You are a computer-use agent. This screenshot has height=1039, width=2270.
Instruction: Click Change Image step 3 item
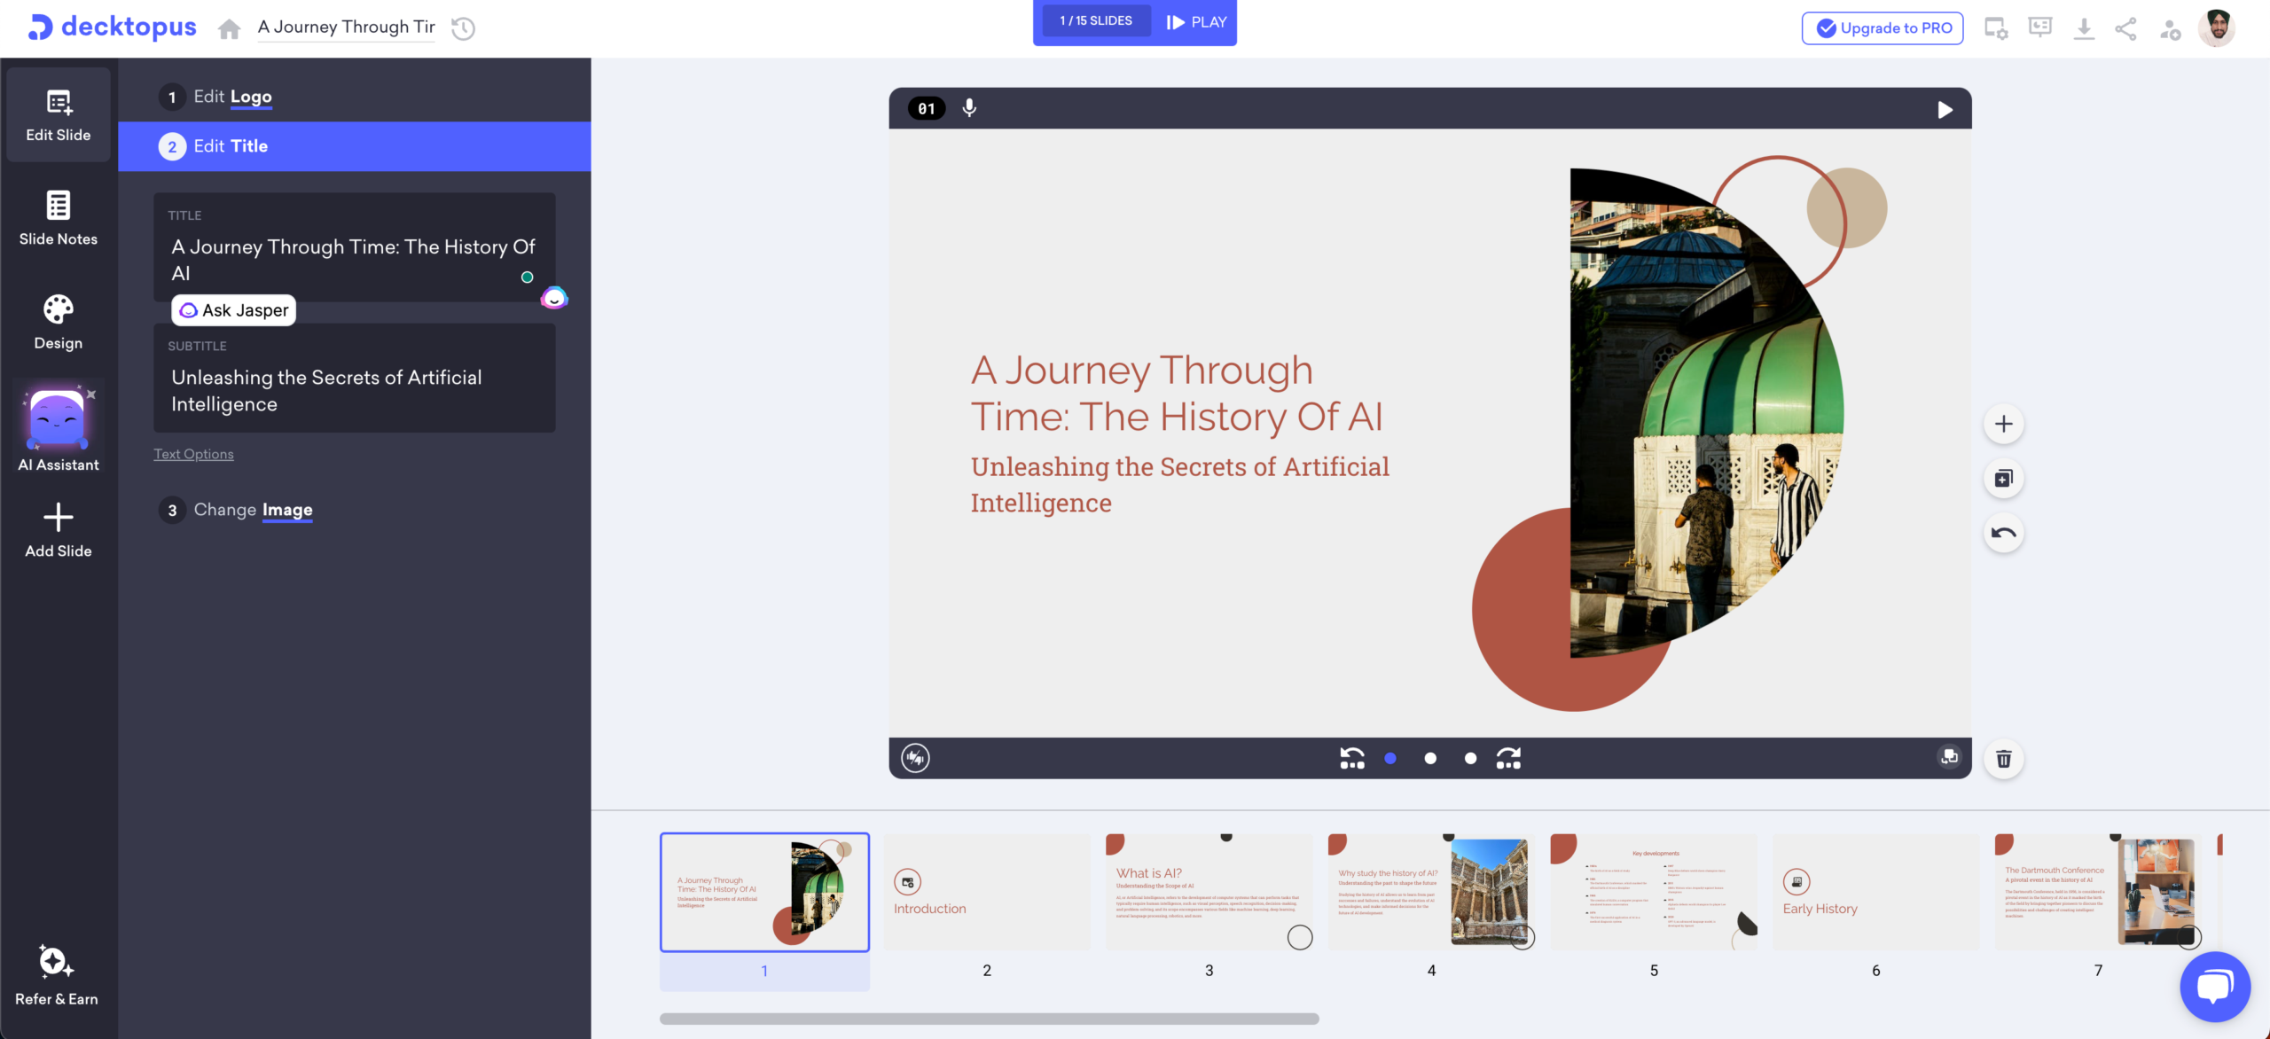tap(252, 510)
